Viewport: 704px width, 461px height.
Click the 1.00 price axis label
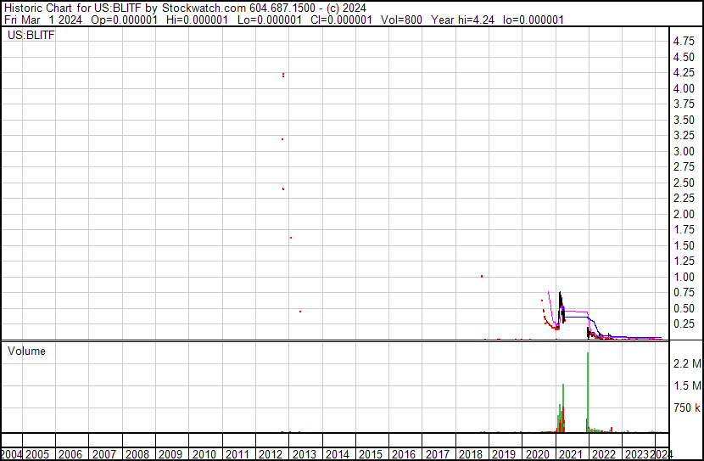click(684, 277)
